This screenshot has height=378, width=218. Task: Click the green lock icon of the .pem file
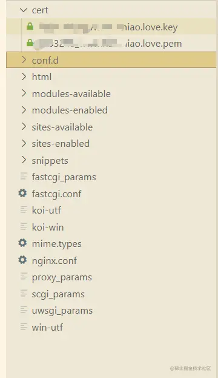[x=30, y=42]
